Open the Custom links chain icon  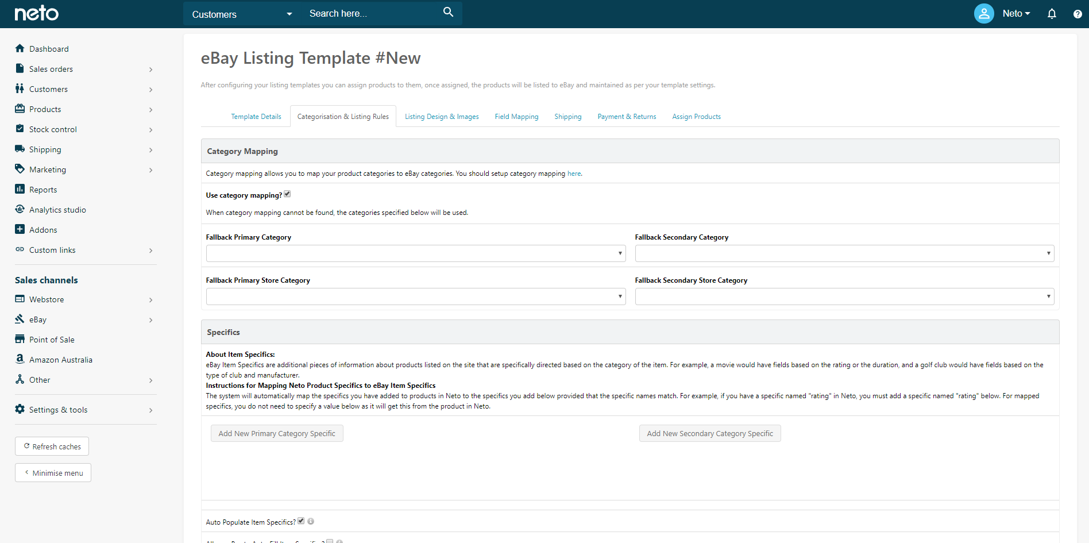[20, 249]
